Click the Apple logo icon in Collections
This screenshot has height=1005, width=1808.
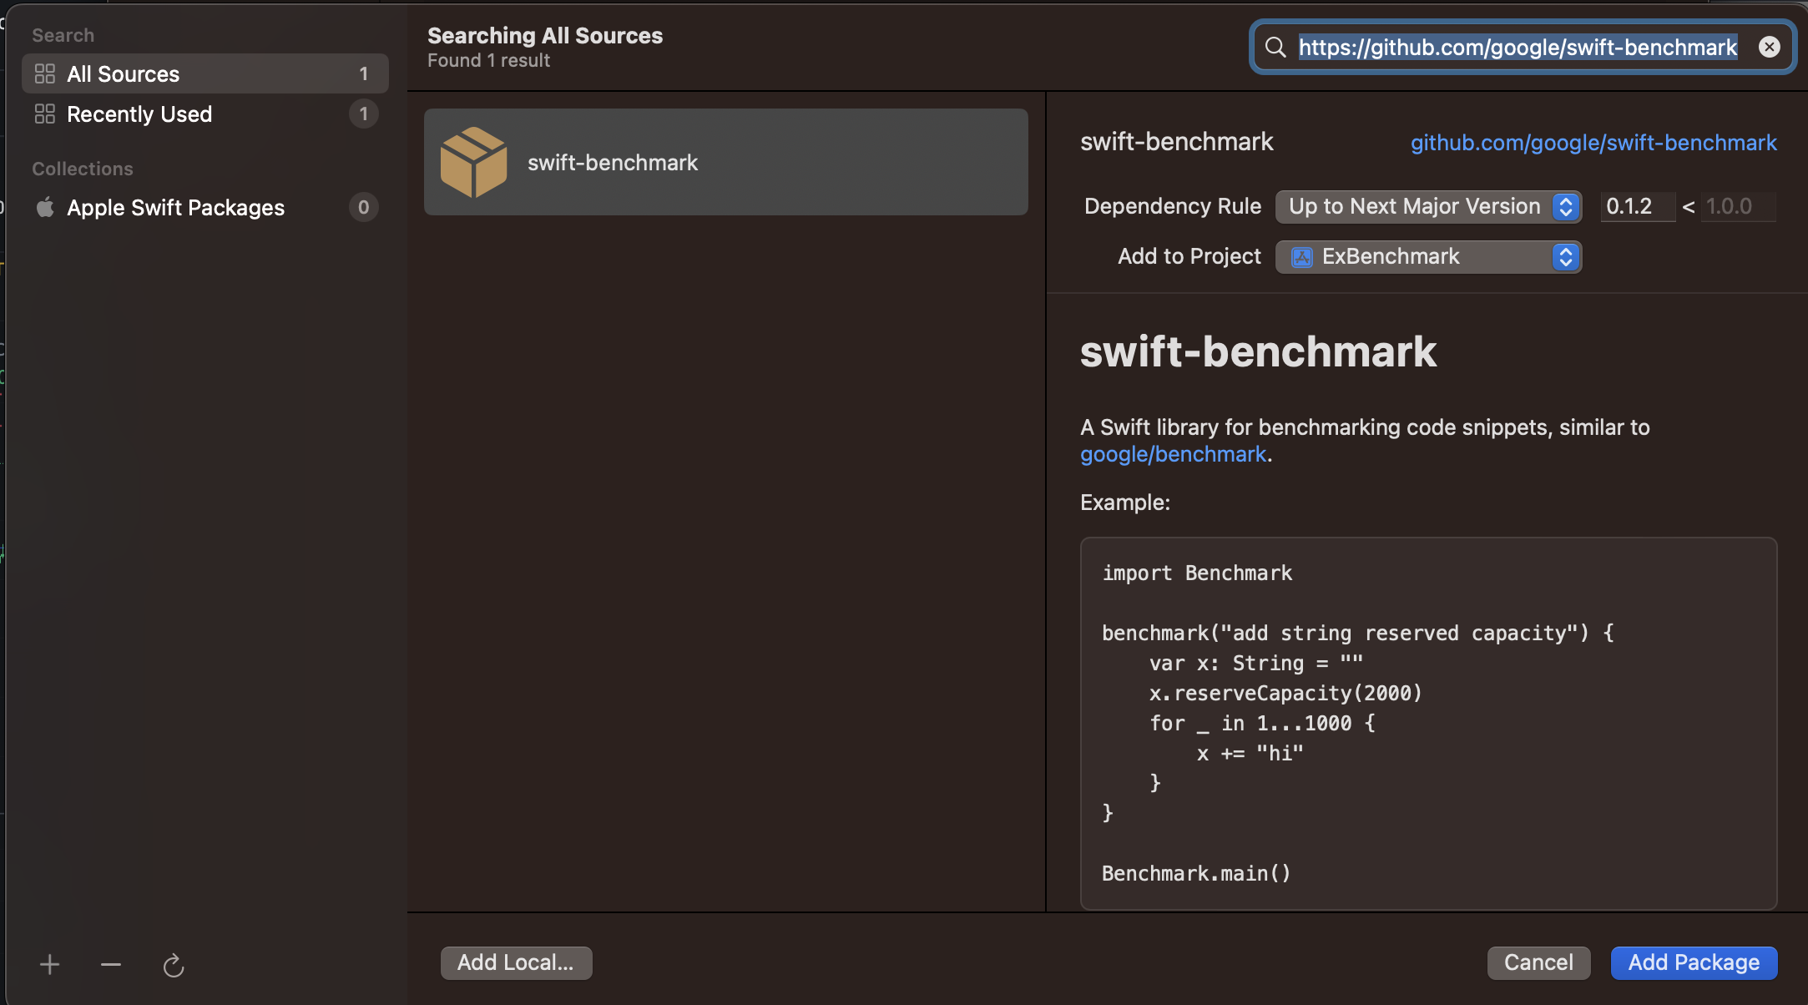[45, 207]
